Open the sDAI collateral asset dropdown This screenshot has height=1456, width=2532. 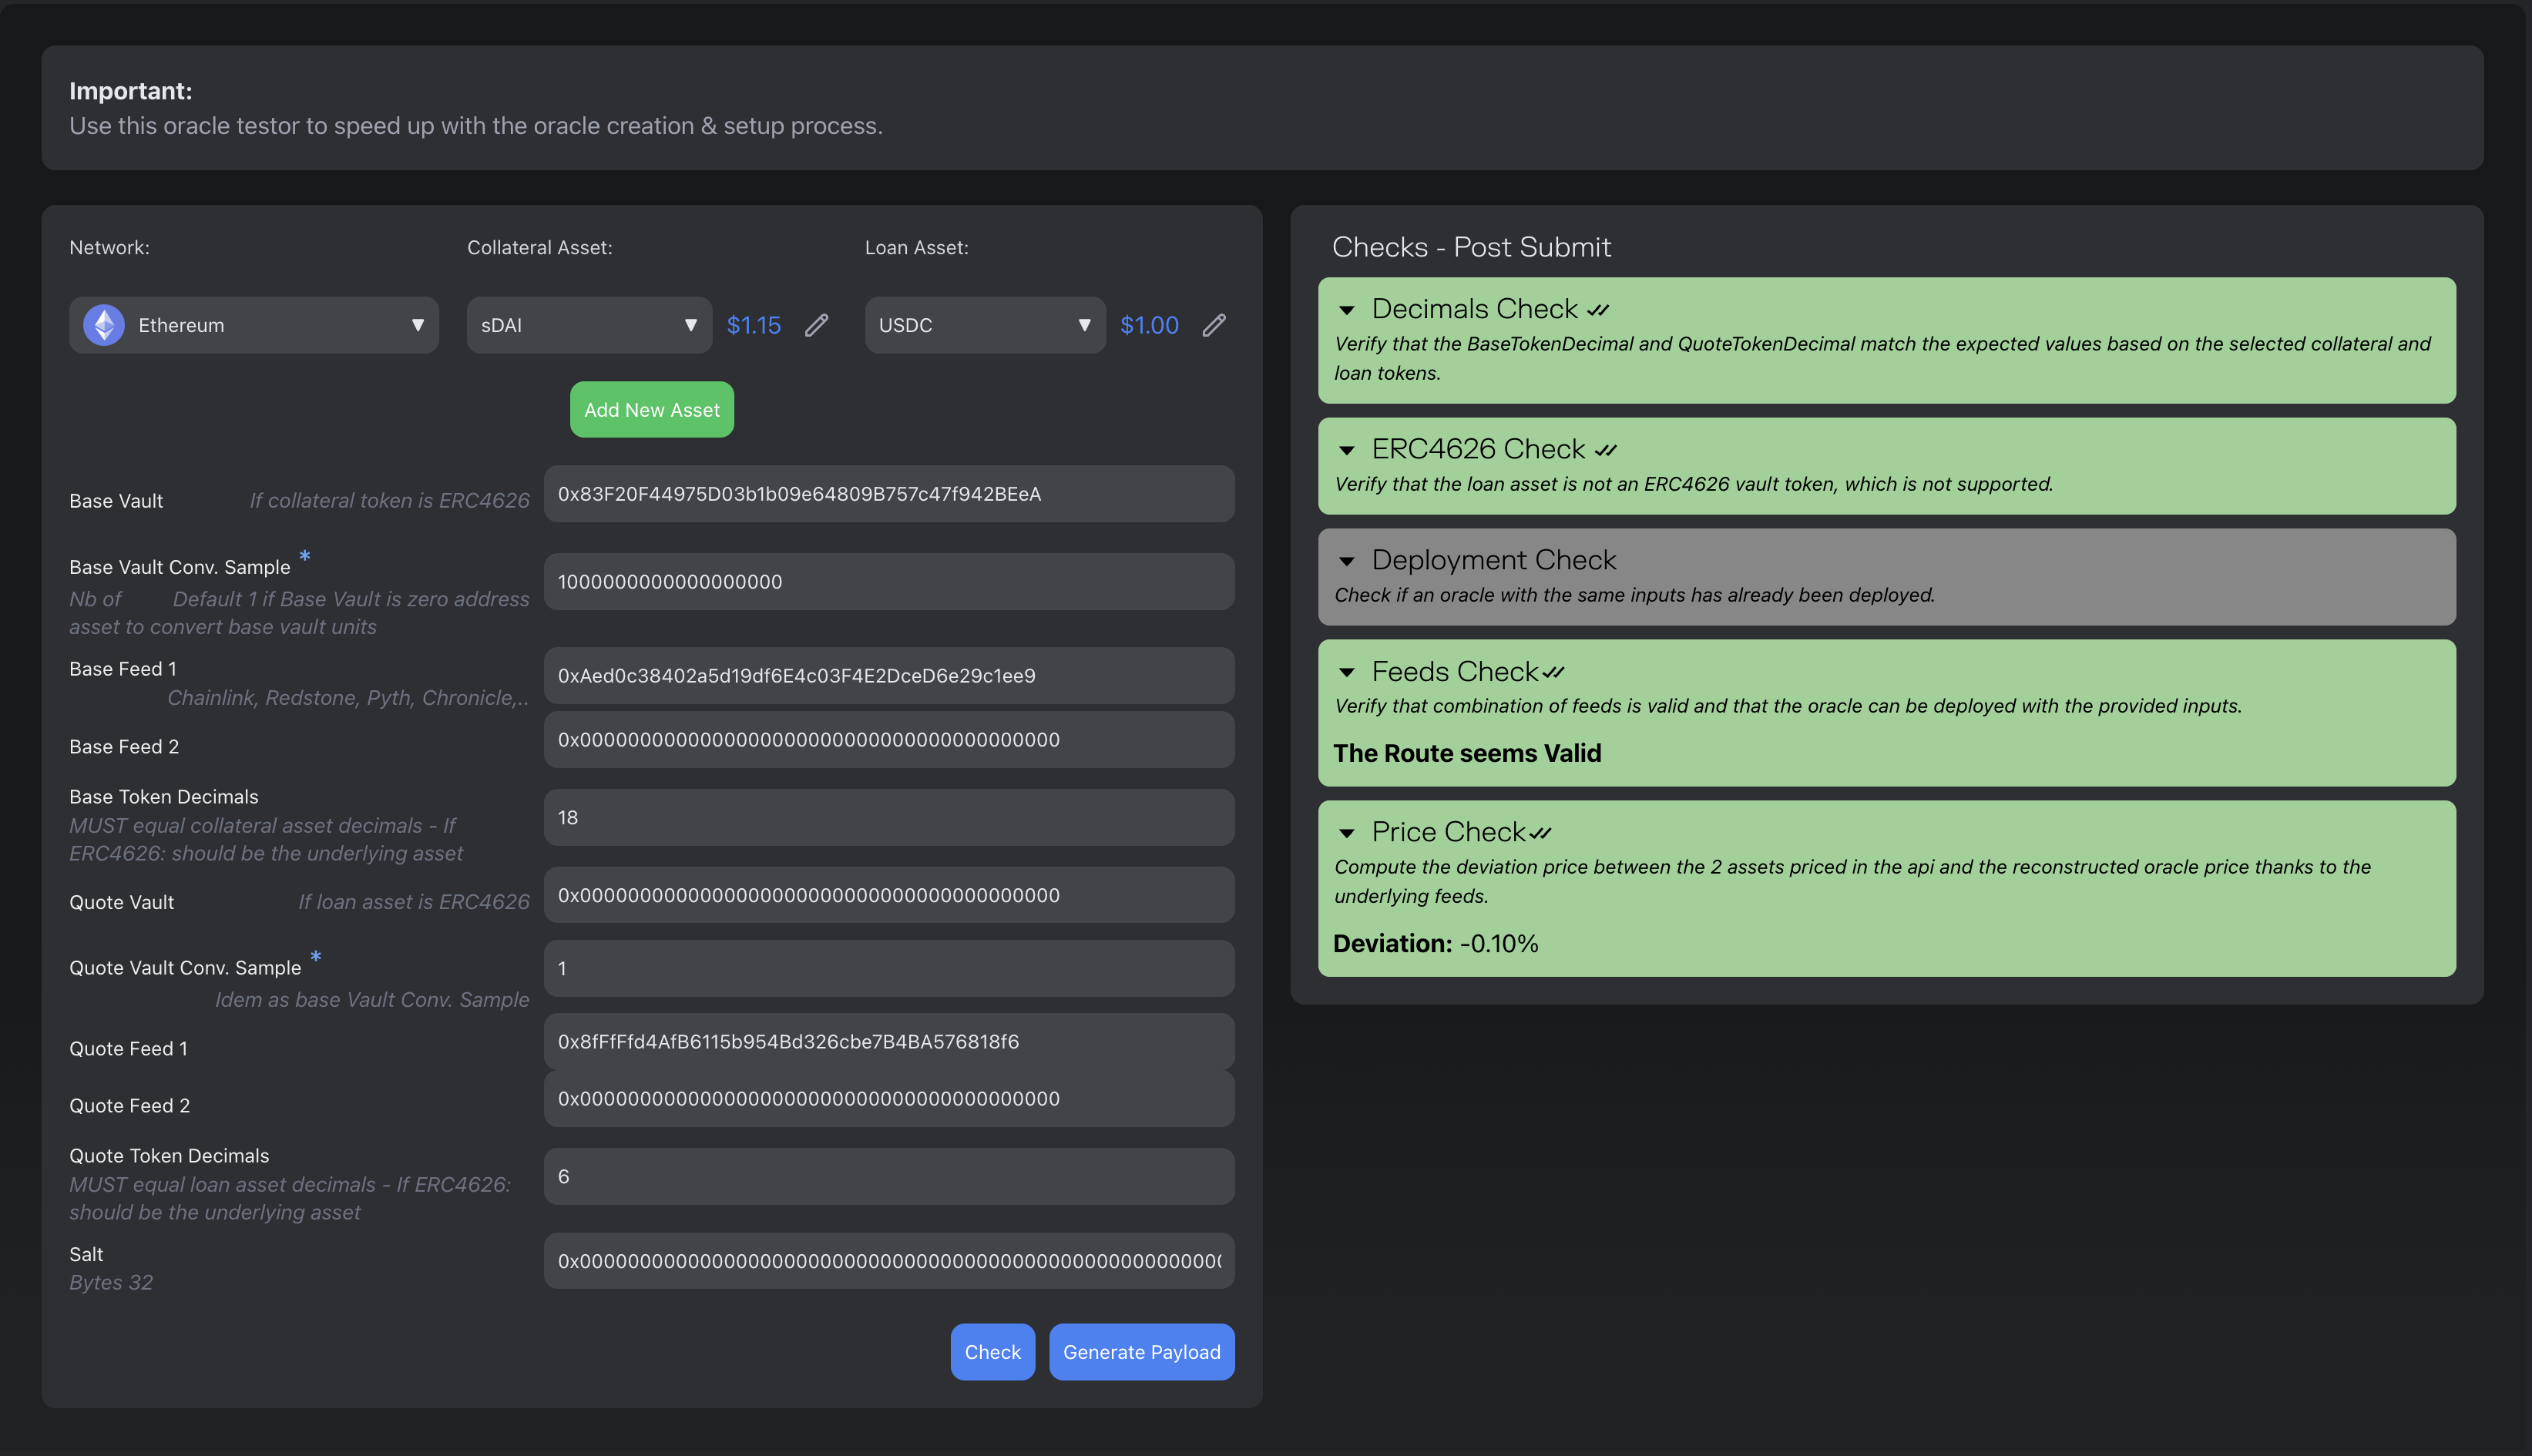click(588, 325)
